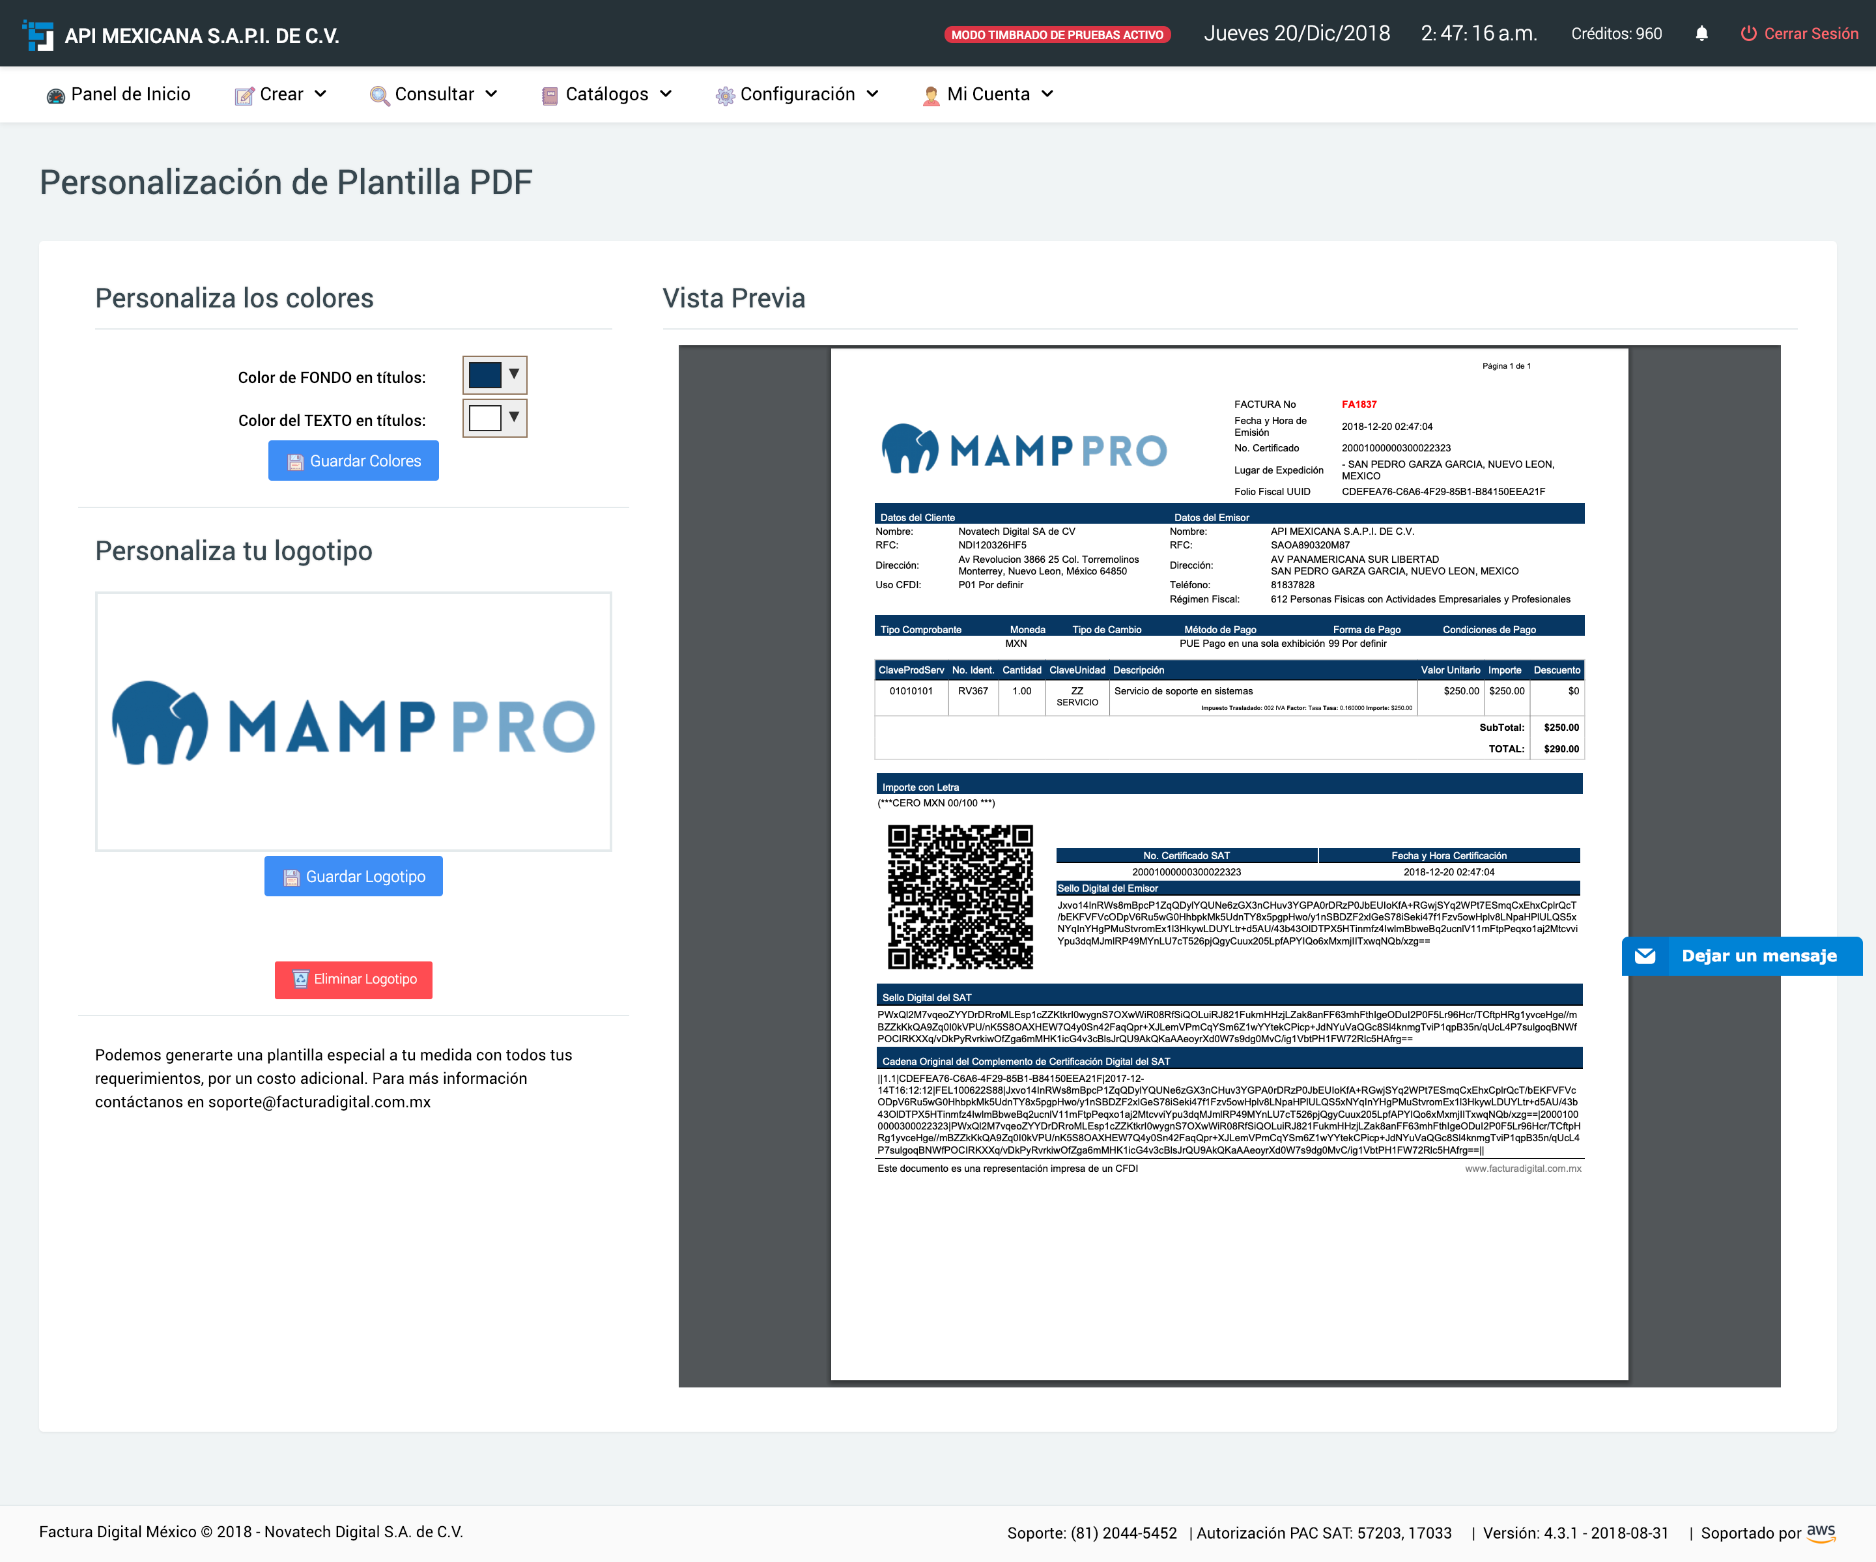
Task: Expand the Consultar dropdown chevron
Action: [491, 94]
